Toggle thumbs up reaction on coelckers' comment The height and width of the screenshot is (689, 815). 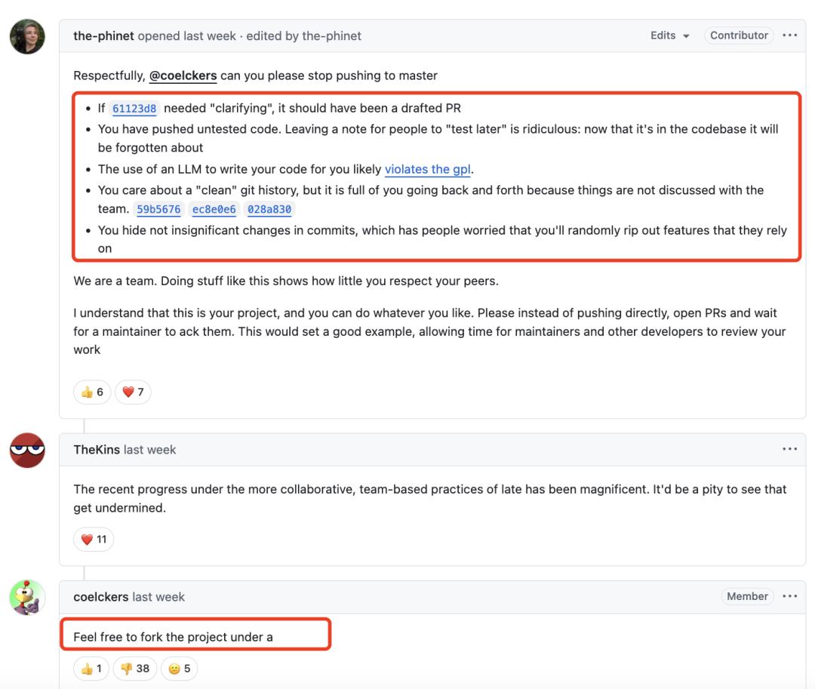(x=91, y=668)
